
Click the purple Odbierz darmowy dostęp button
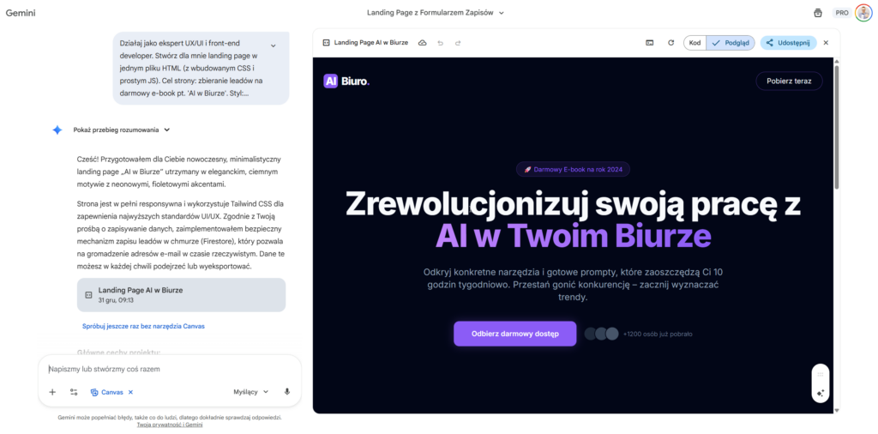502,334
